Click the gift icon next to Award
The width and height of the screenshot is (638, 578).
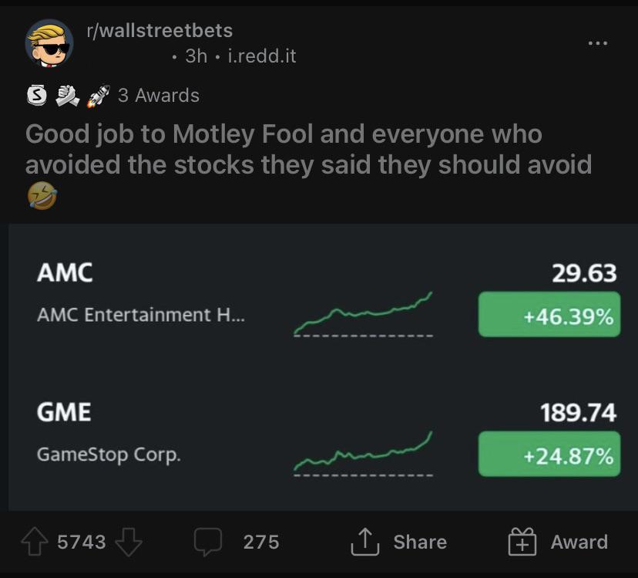coord(523,541)
